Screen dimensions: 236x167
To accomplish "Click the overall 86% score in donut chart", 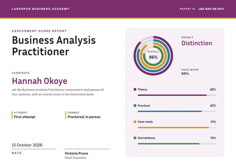I will [x=153, y=57].
